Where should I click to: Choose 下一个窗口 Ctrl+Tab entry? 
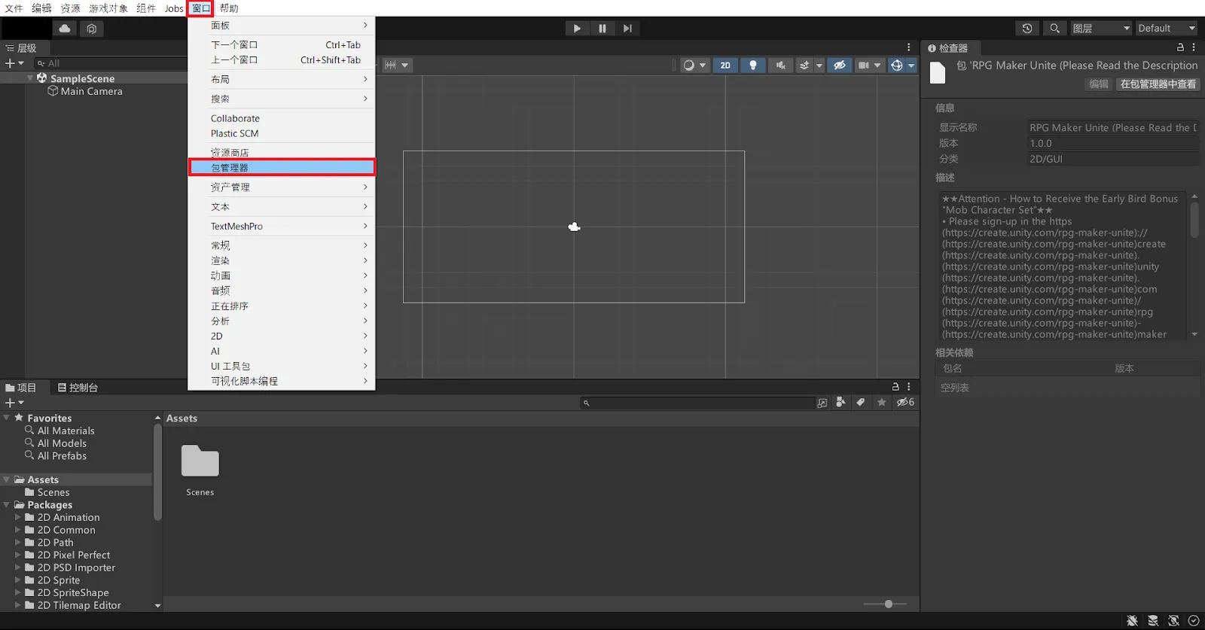click(x=282, y=45)
